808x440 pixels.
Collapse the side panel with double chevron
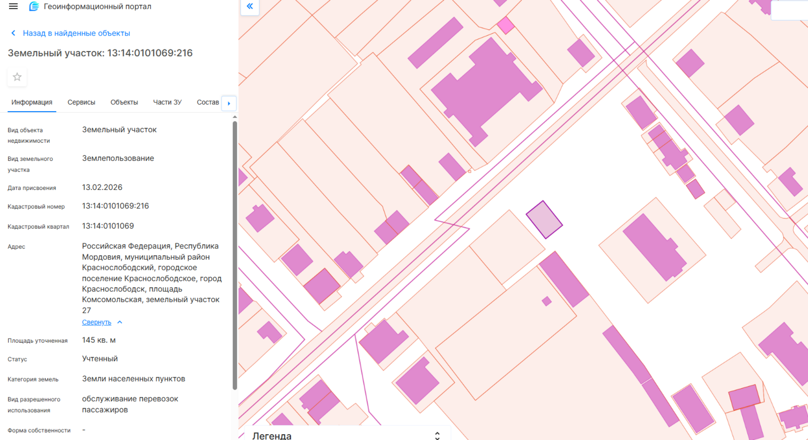tap(250, 6)
